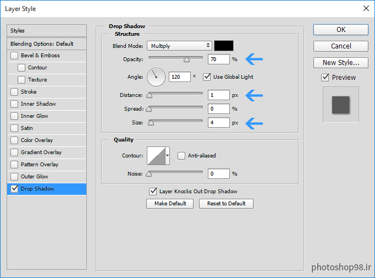Toggle the Preview checkbox
The height and width of the screenshot is (278, 375).
coord(325,77)
